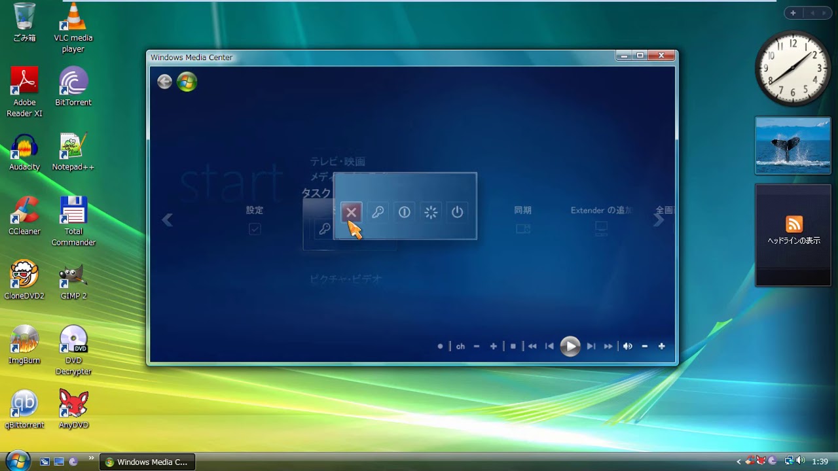Select the 同期 sync tile
Image resolution: width=838 pixels, height=471 pixels.
(x=522, y=220)
